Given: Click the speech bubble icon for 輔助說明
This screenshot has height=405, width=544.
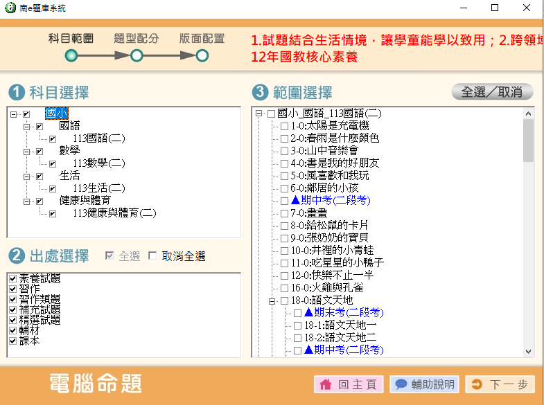Looking at the screenshot, I should coord(401,384).
